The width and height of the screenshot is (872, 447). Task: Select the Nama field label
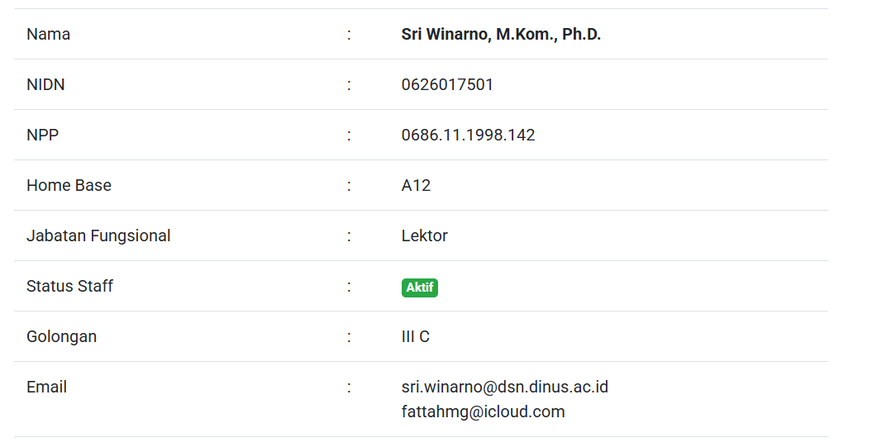48,35
